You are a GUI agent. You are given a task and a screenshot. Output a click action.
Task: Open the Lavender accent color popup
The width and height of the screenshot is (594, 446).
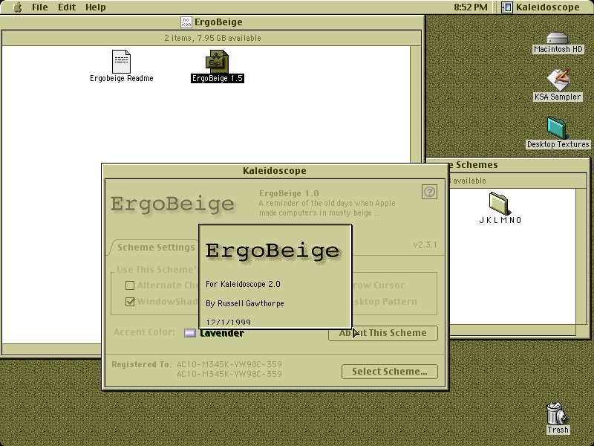[x=215, y=333]
